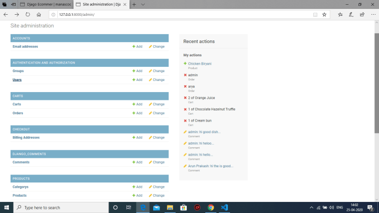Open Visual Studio Code from taskbar

[x=224, y=207]
